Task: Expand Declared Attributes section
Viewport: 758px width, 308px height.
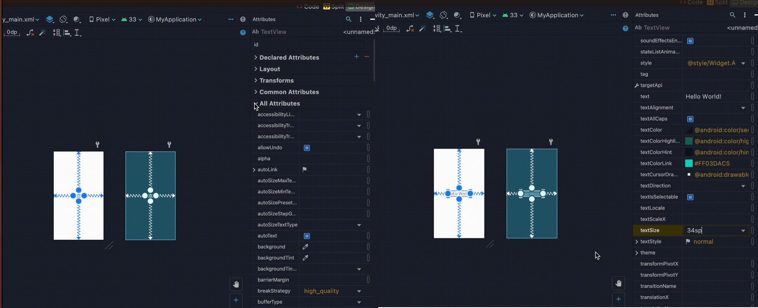Action: 256,57
